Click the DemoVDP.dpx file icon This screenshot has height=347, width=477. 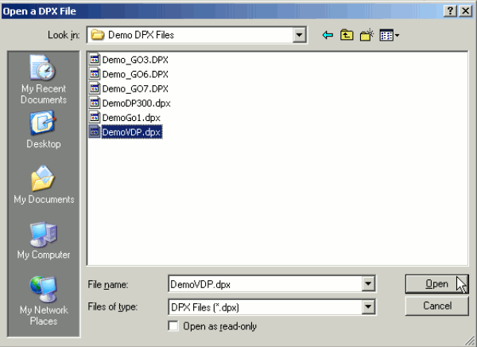coord(95,132)
